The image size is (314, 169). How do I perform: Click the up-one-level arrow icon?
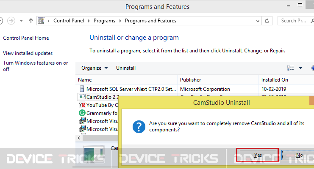pos(31,21)
